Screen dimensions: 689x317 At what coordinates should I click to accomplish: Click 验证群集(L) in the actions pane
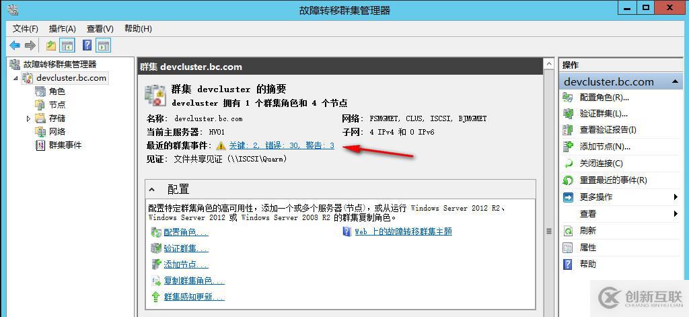coord(604,114)
